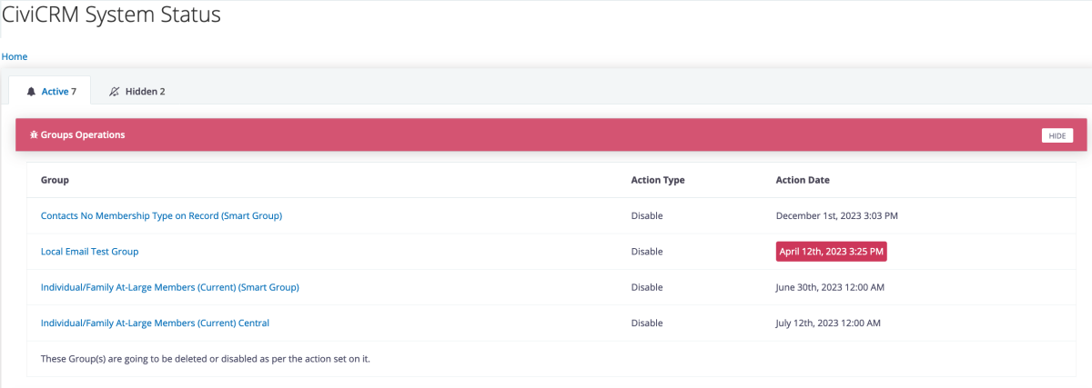Click Disable in the At-Large Members Central row

coord(647,323)
